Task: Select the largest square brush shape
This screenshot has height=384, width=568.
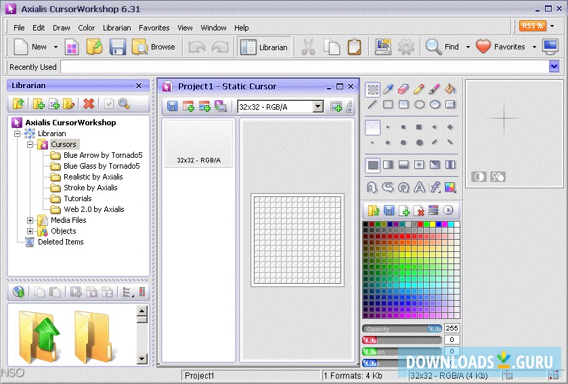Action: point(419,127)
